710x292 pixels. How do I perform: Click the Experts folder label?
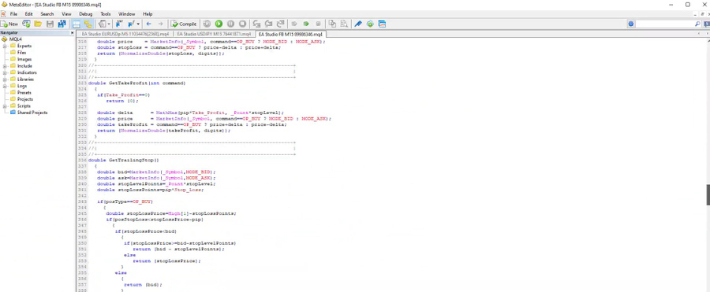click(24, 46)
